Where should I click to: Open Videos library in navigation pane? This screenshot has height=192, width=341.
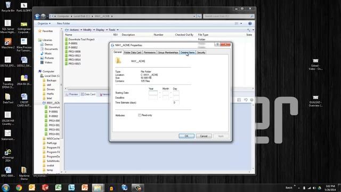(48, 62)
